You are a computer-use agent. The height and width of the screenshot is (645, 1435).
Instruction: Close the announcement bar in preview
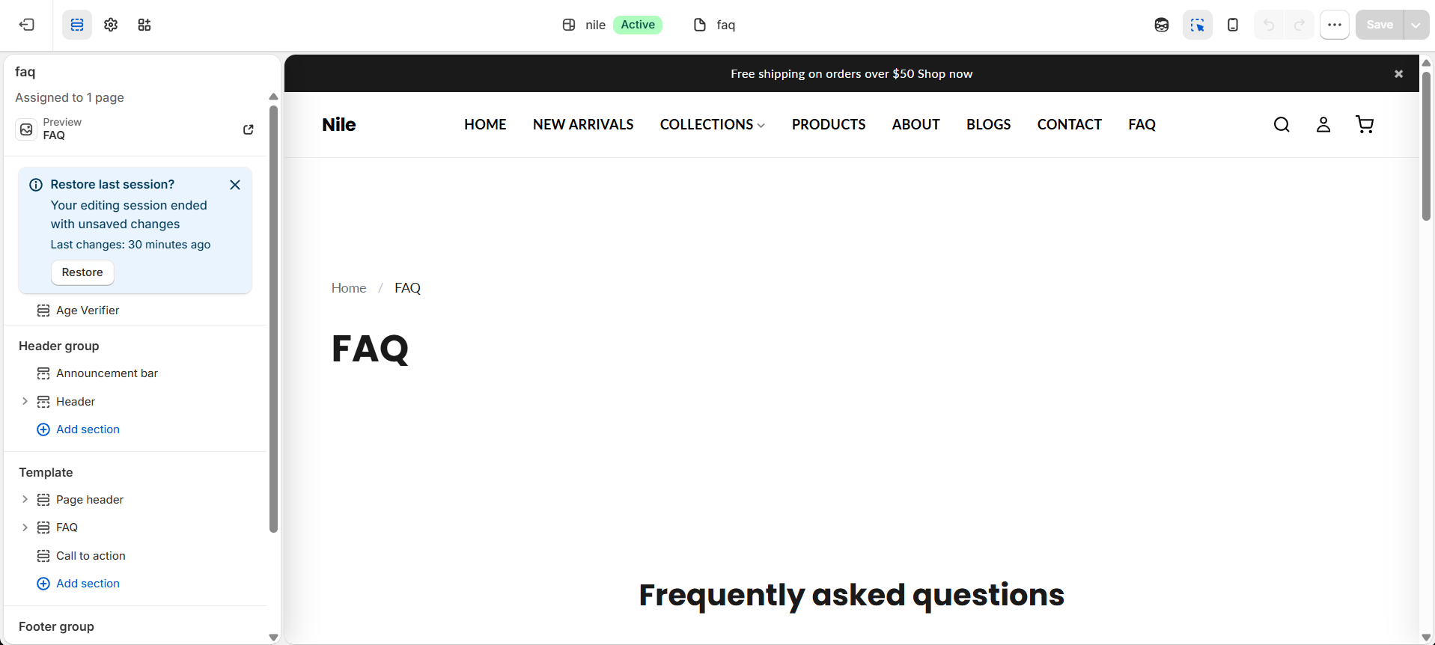coord(1398,73)
